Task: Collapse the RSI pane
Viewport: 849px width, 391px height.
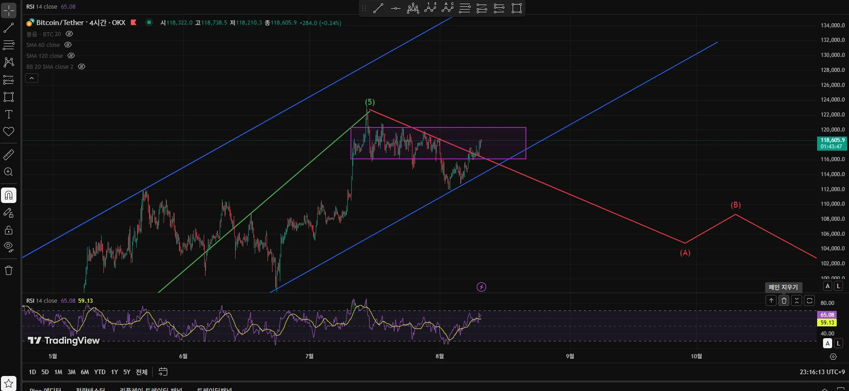Action: point(797,300)
